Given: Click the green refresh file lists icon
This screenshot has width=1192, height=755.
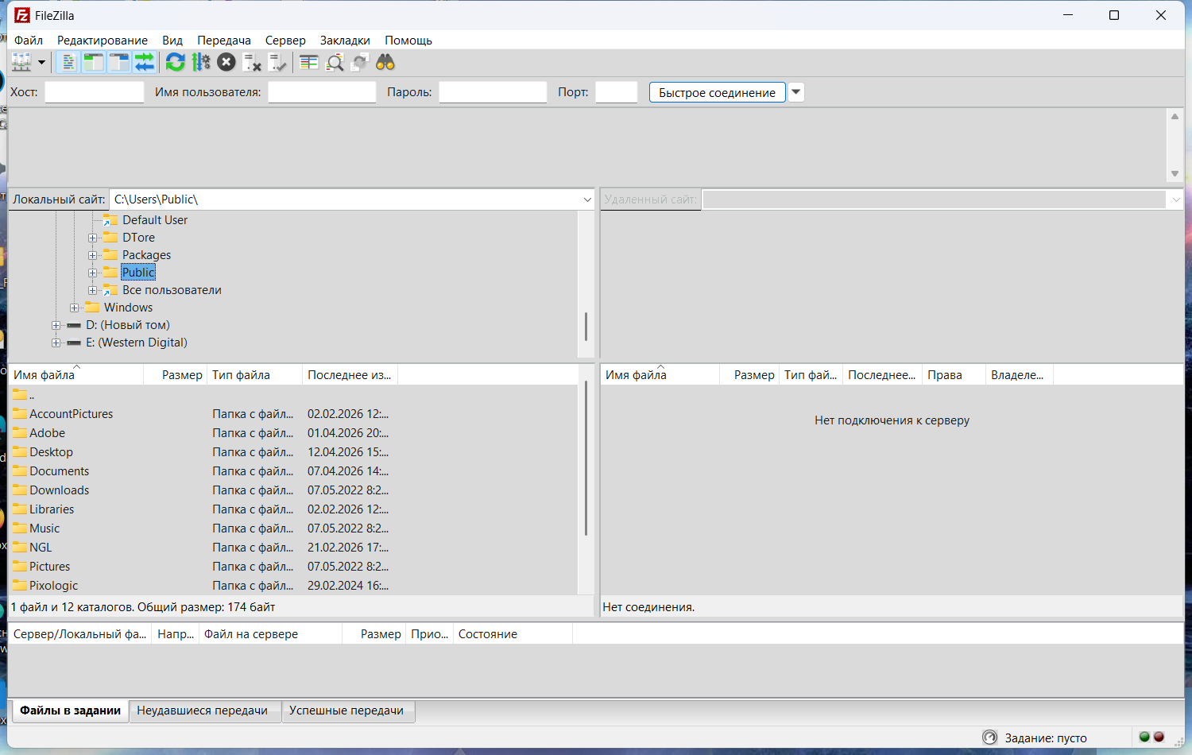Looking at the screenshot, I should click(x=175, y=62).
